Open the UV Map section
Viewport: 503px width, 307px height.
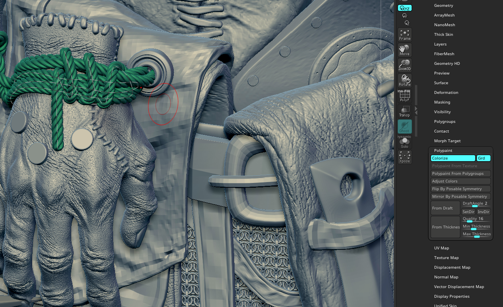(441, 248)
